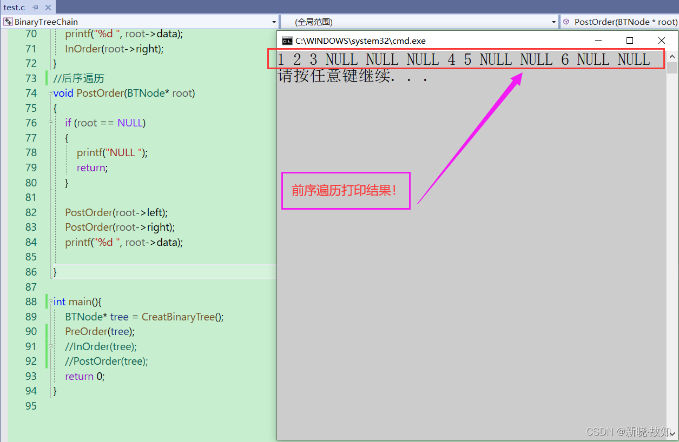Switch to the test.c editor tab
Viewport: 679px width, 442px height.
tap(16, 8)
